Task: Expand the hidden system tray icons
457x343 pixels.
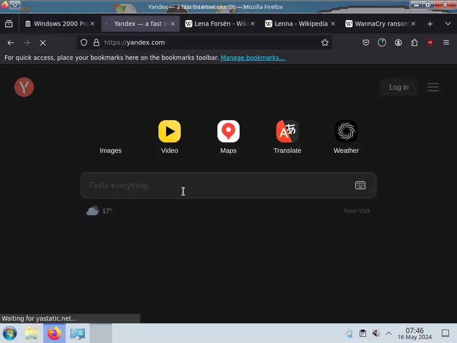Action: coord(389,333)
